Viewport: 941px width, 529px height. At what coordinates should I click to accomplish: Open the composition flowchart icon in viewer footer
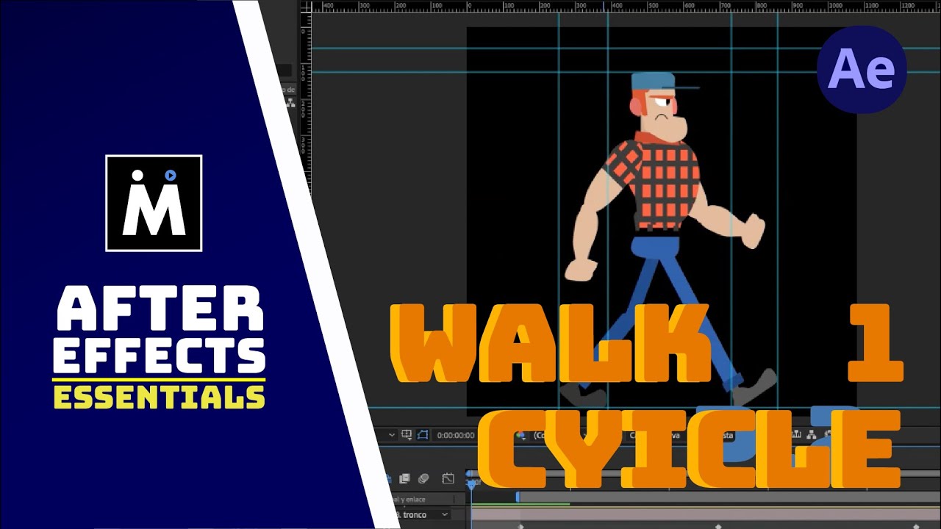coord(811,435)
